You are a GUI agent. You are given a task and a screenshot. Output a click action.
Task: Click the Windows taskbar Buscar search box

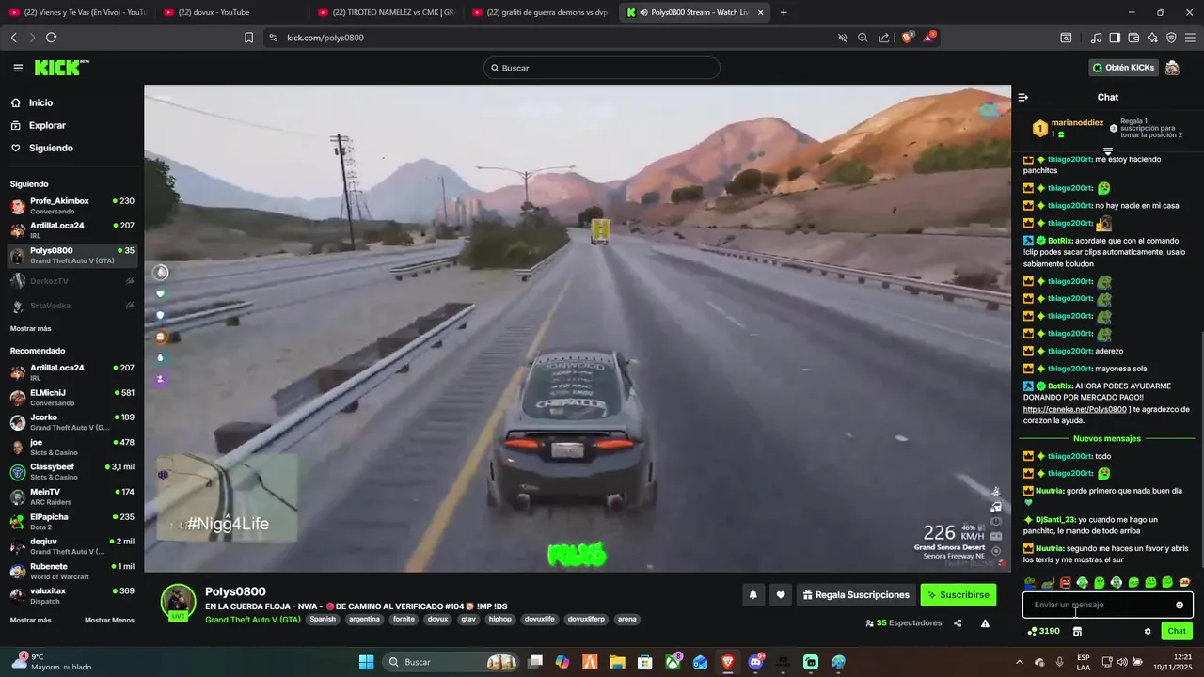pos(451,662)
